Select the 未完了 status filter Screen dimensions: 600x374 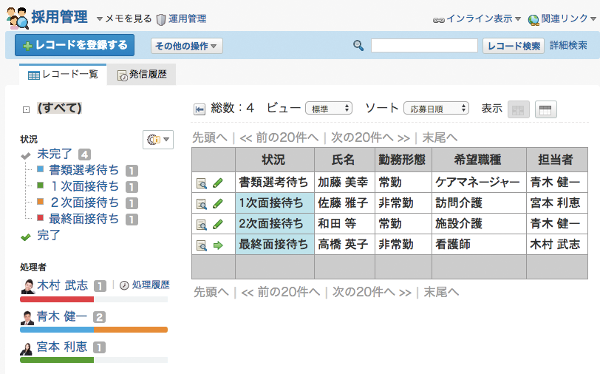(55, 154)
